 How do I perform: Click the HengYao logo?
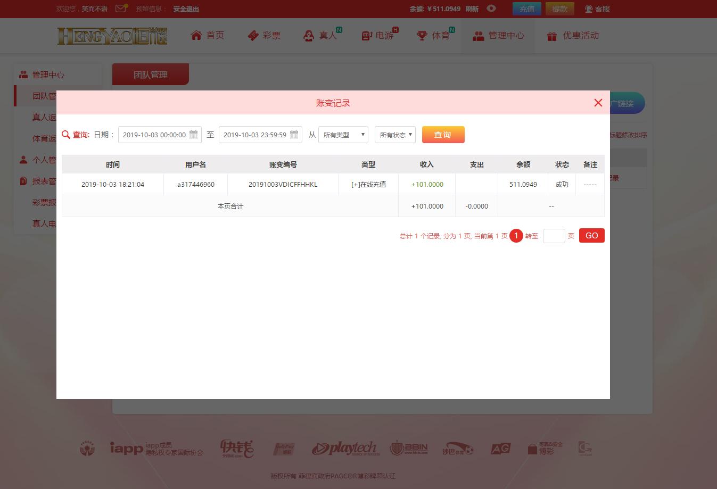(x=112, y=36)
